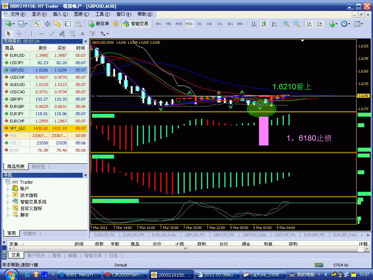Screen dimensions: 373x280
Task: Expand the 技术指标 tree node
Action: pyautogui.click(x=8, y=195)
